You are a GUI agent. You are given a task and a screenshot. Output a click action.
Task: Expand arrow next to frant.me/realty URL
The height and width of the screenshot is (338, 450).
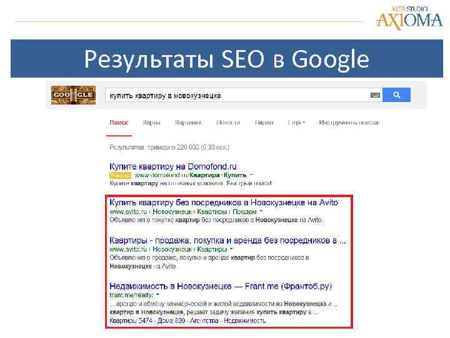(x=157, y=295)
